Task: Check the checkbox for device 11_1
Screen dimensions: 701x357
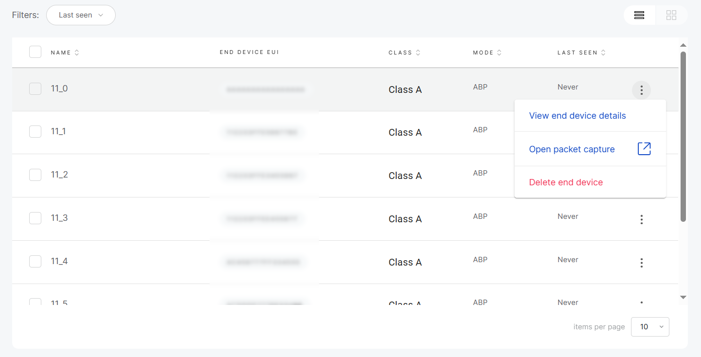Action: click(x=35, y=131)
